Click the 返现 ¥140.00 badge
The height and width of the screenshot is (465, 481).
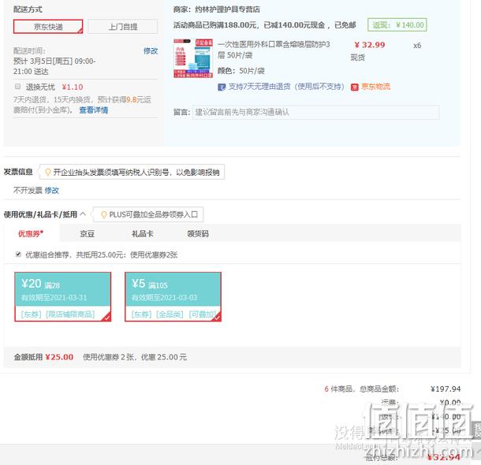[397, 25]
